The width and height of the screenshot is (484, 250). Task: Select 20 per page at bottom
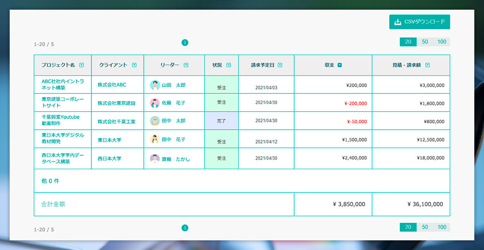tap(408, 227)
